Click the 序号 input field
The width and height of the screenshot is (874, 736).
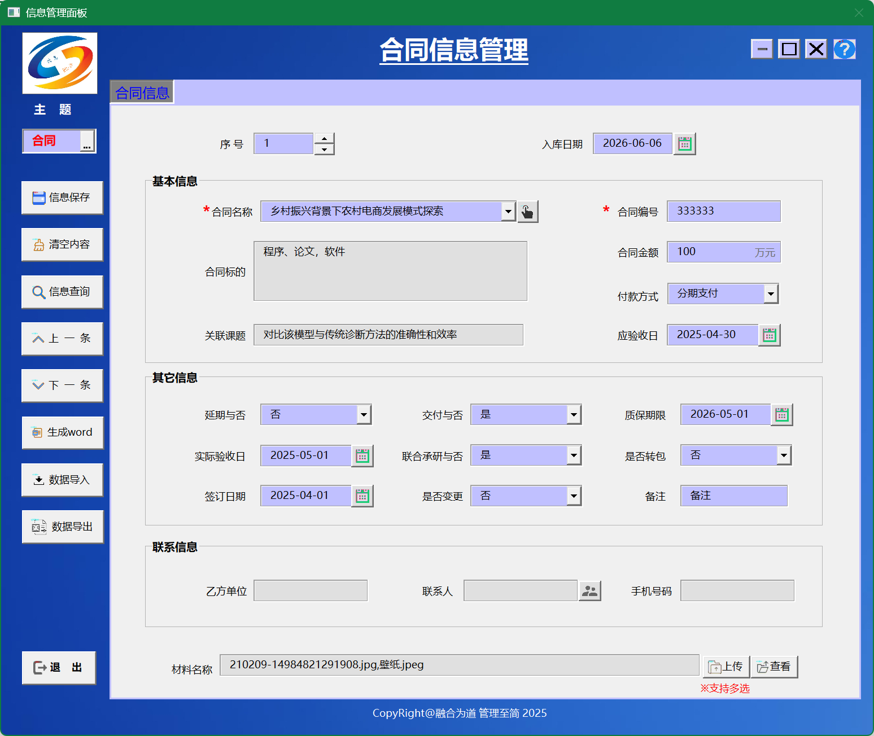pos(283,144)
